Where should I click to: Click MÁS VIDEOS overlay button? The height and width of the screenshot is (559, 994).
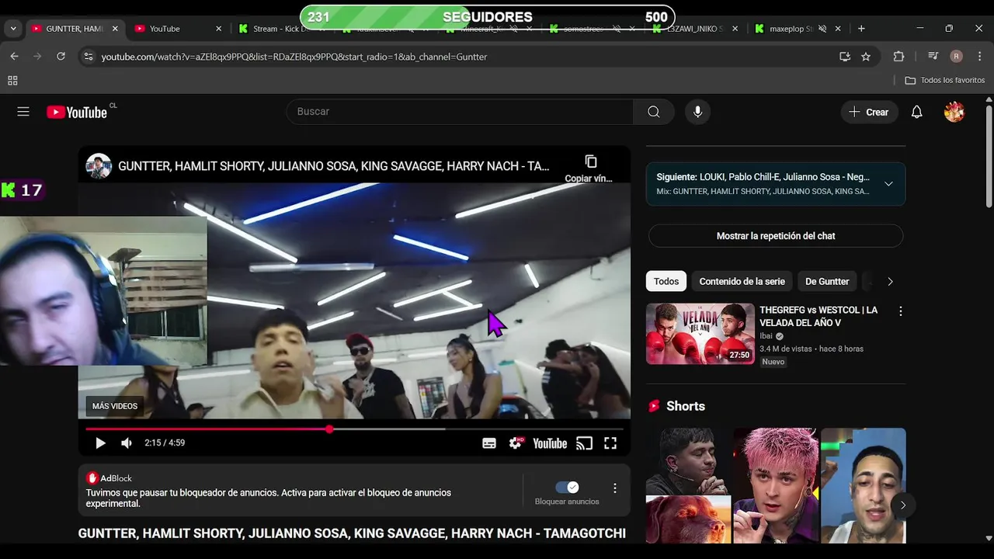(115, 406)
